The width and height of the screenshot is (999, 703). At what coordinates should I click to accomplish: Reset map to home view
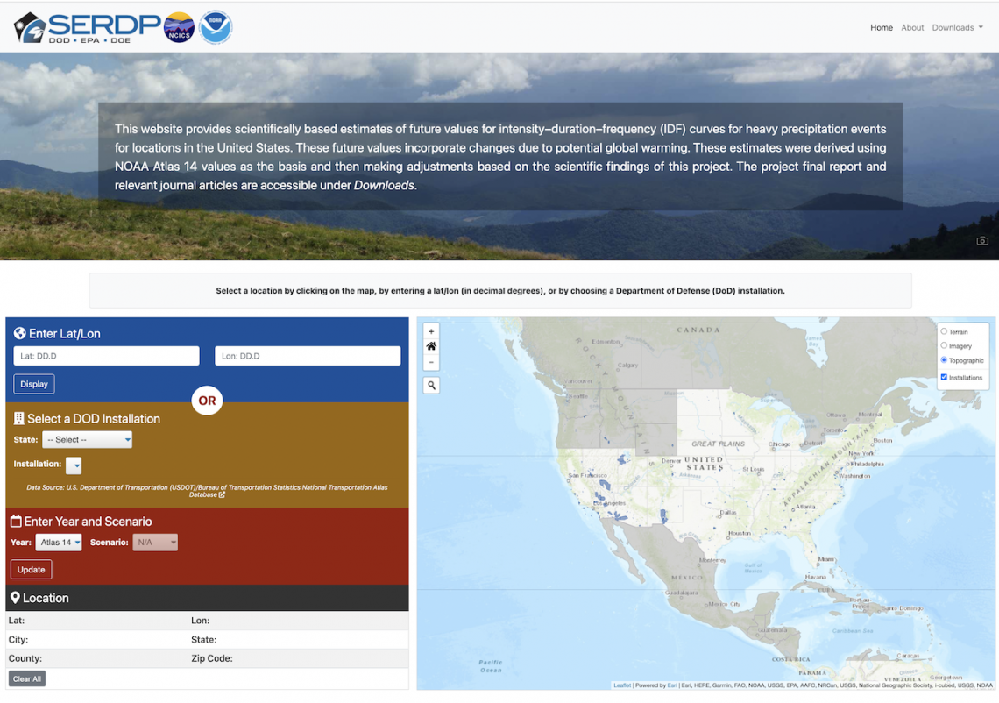click(431, 347)
